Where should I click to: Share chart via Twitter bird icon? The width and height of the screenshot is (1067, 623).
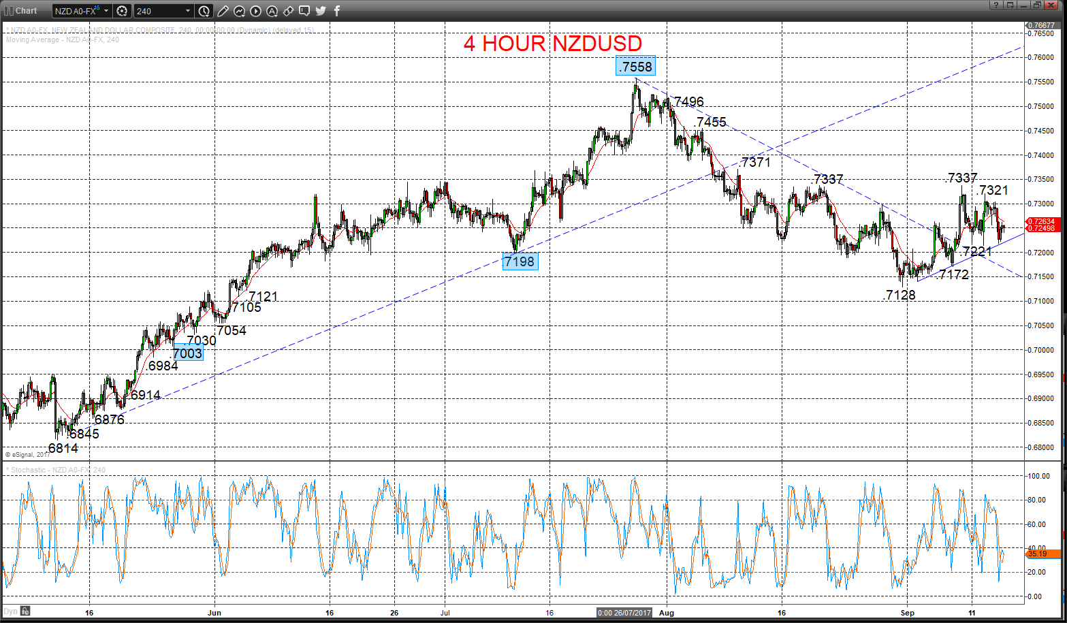[321, 11]
